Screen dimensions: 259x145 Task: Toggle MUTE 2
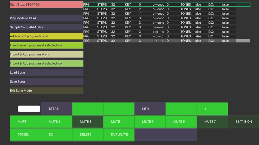pos(57,121)
